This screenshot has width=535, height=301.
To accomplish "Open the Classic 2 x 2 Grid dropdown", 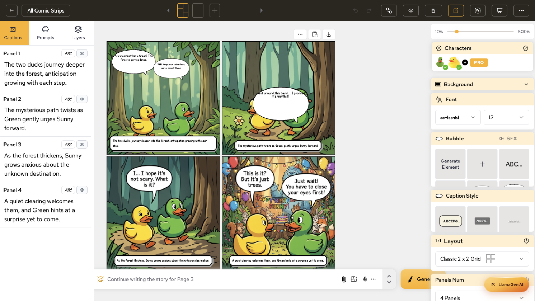I will [x=482, y=259].
